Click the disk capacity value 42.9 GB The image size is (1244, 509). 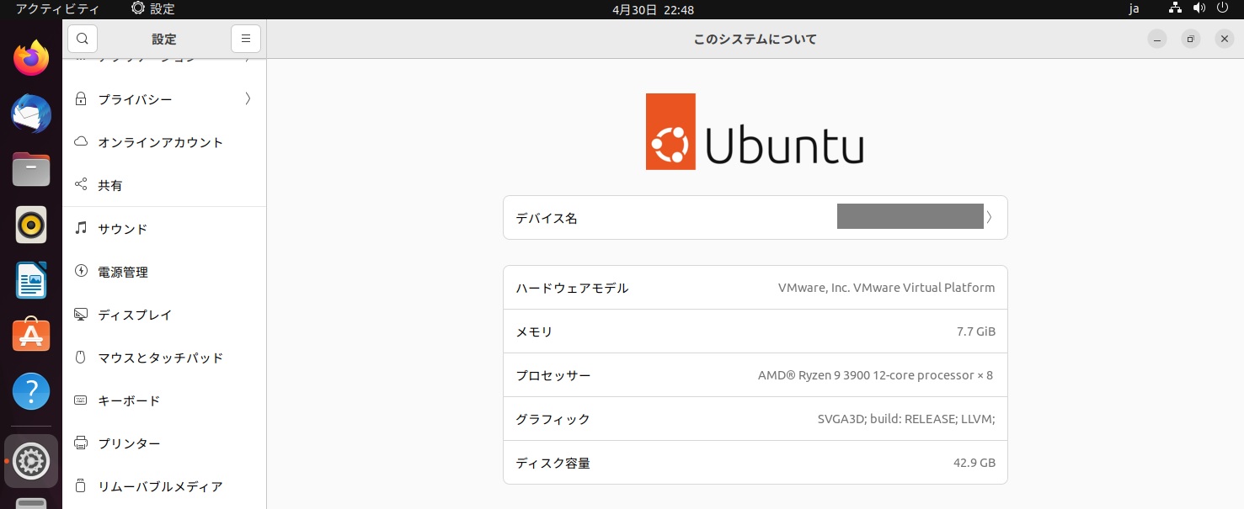[x=974, y=463]
